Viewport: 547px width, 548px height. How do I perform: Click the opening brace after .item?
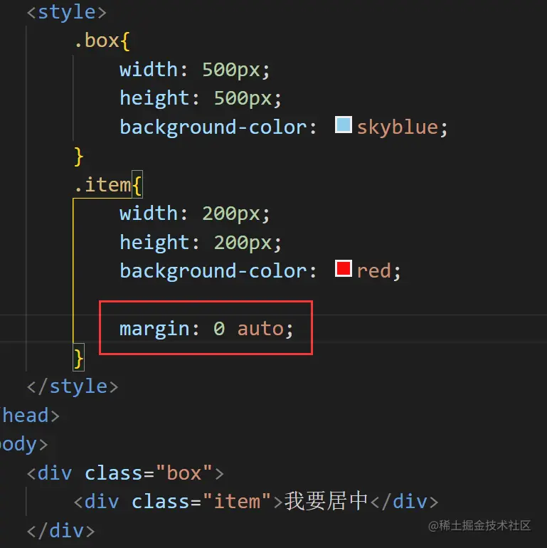pos(137,185)
